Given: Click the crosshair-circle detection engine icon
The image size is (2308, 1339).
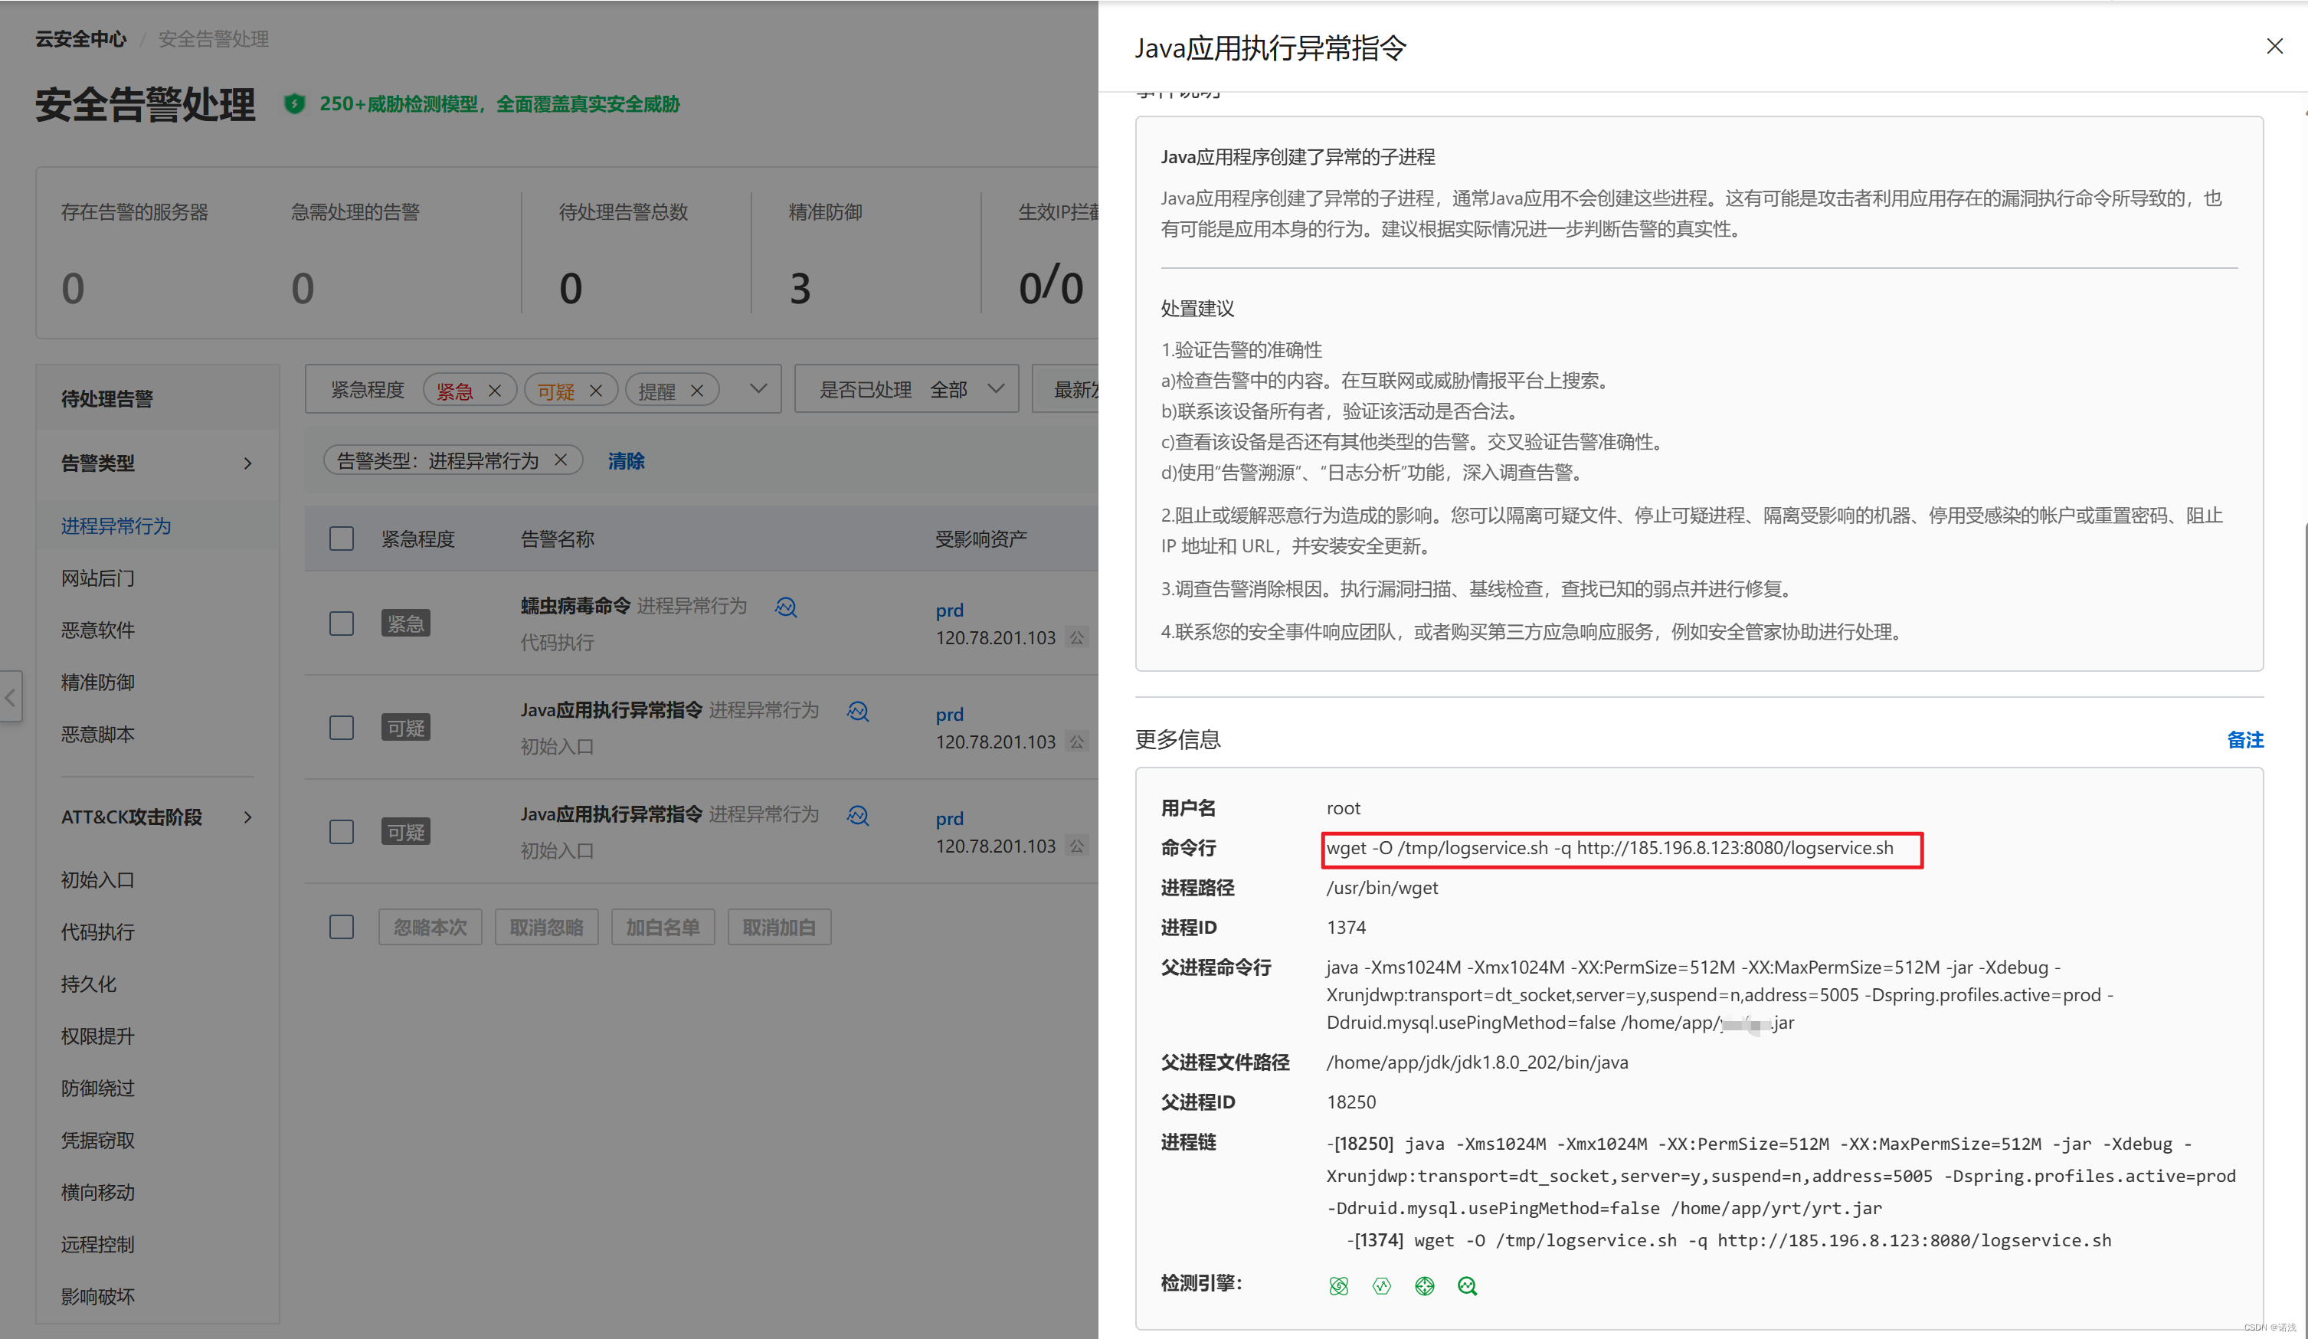Looking at the screenshot, I should point(1424,1286).
